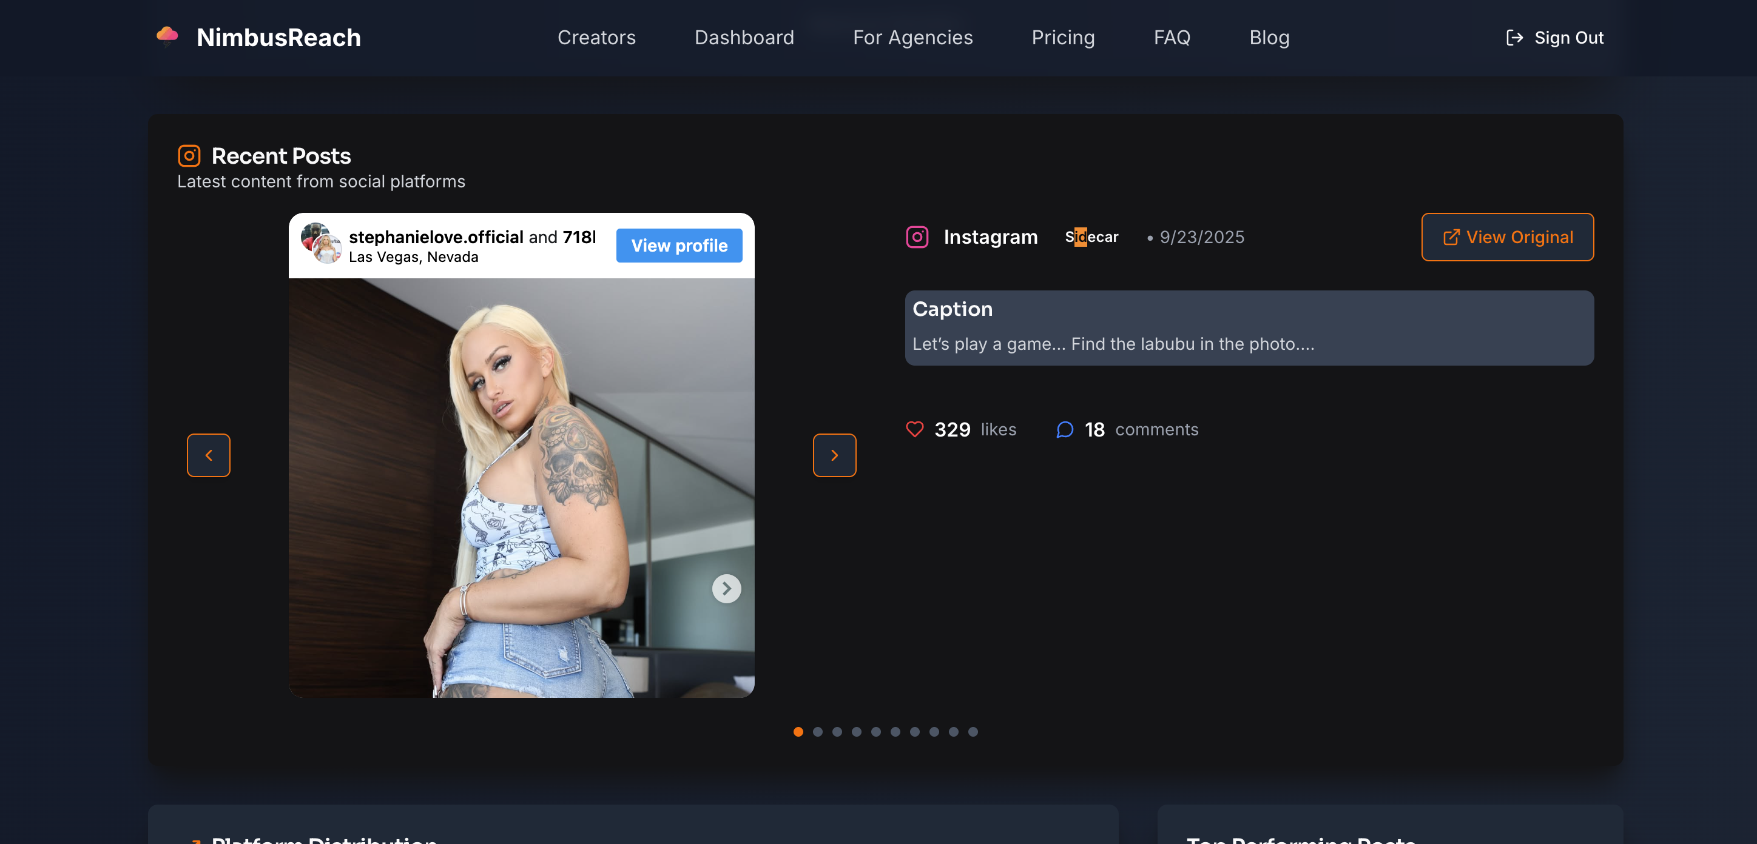Click the Sign Out arrow icon
1757x844 pixels.
point(1514,38)
